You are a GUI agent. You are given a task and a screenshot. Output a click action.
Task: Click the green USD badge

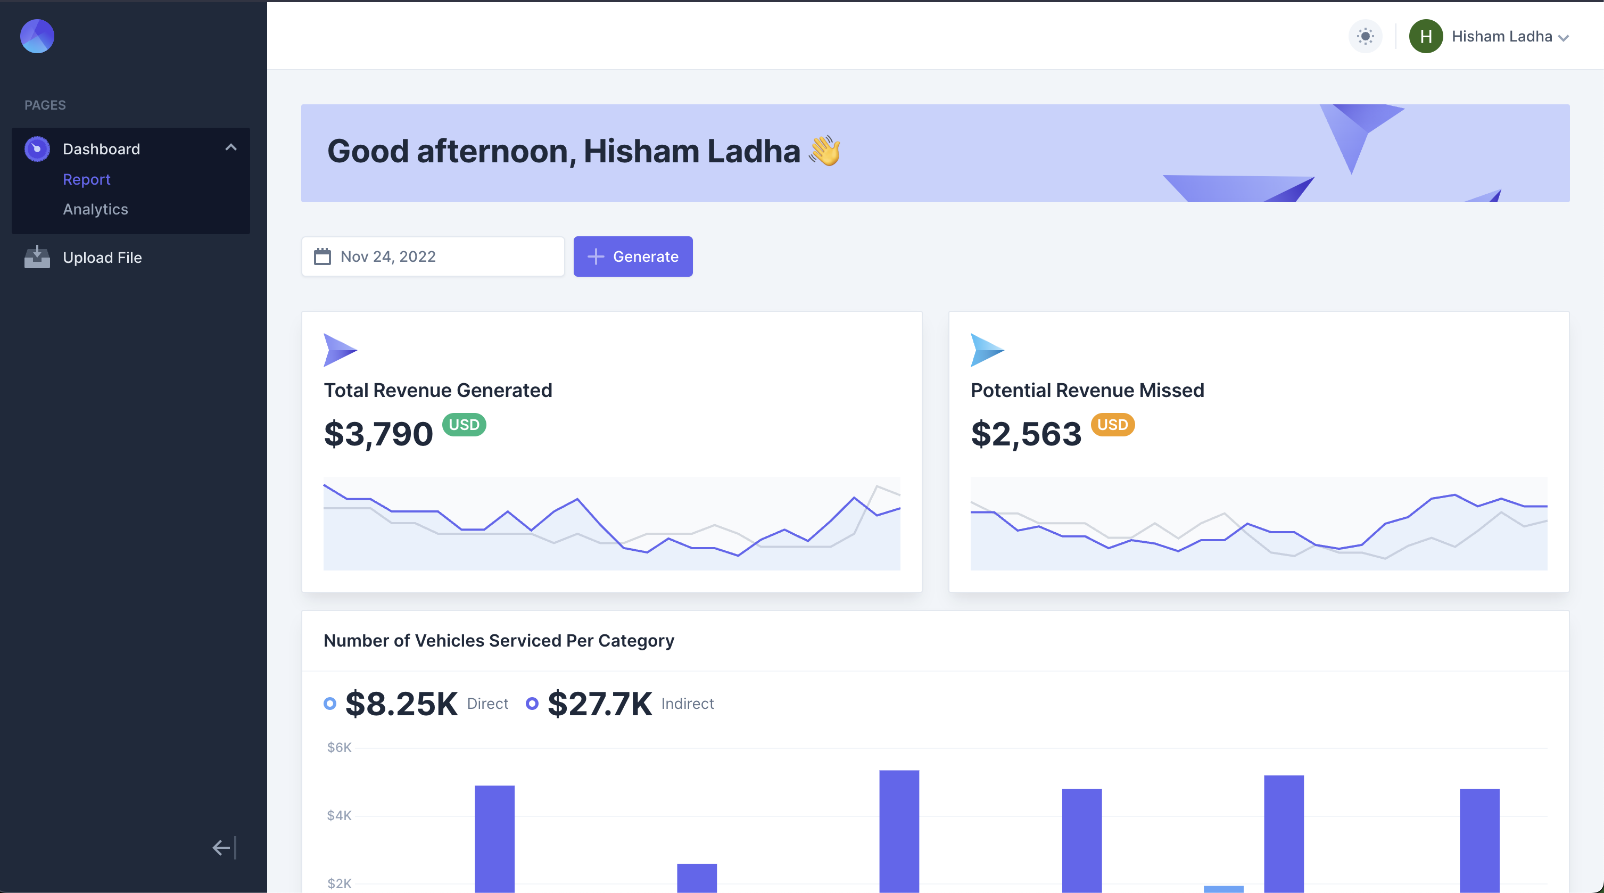[x=464, y=425]
